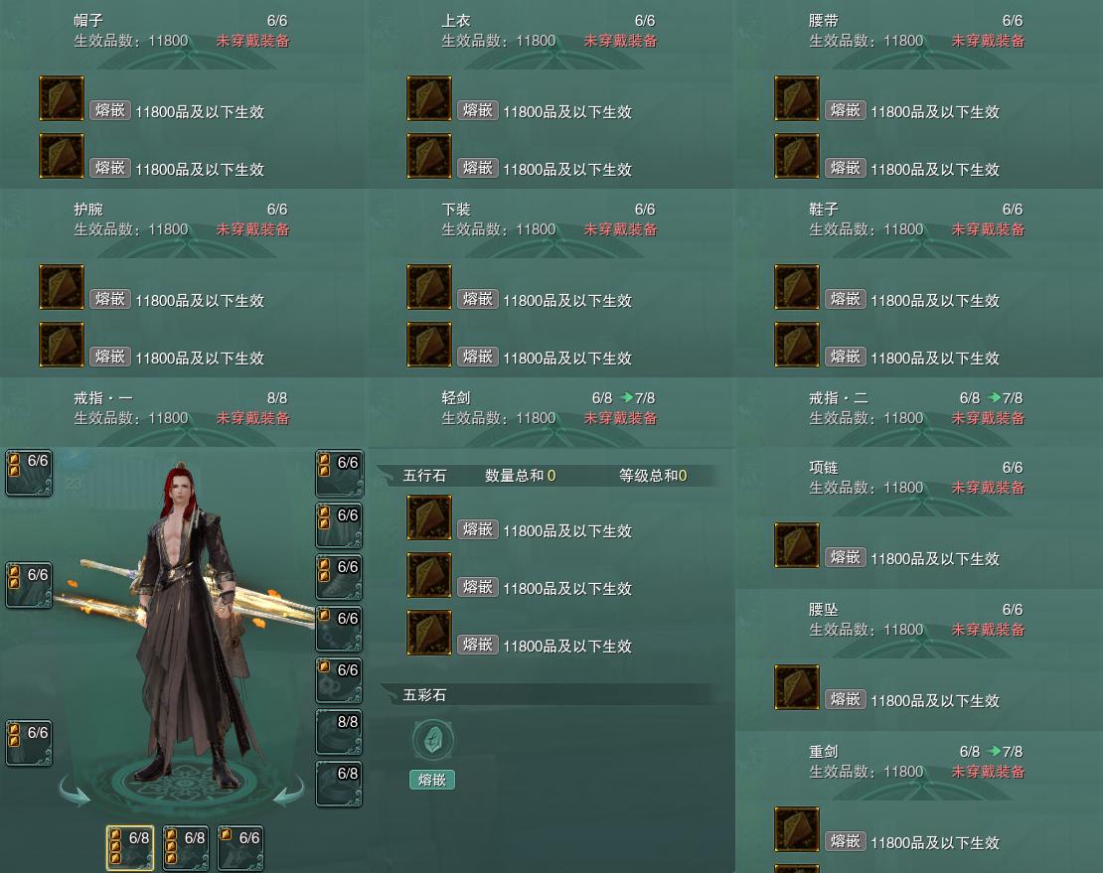Click the empty 五彩石 stone slot
Image resolution: width=1103 pixels, height=873 pixels.
[x=432, y=740]
